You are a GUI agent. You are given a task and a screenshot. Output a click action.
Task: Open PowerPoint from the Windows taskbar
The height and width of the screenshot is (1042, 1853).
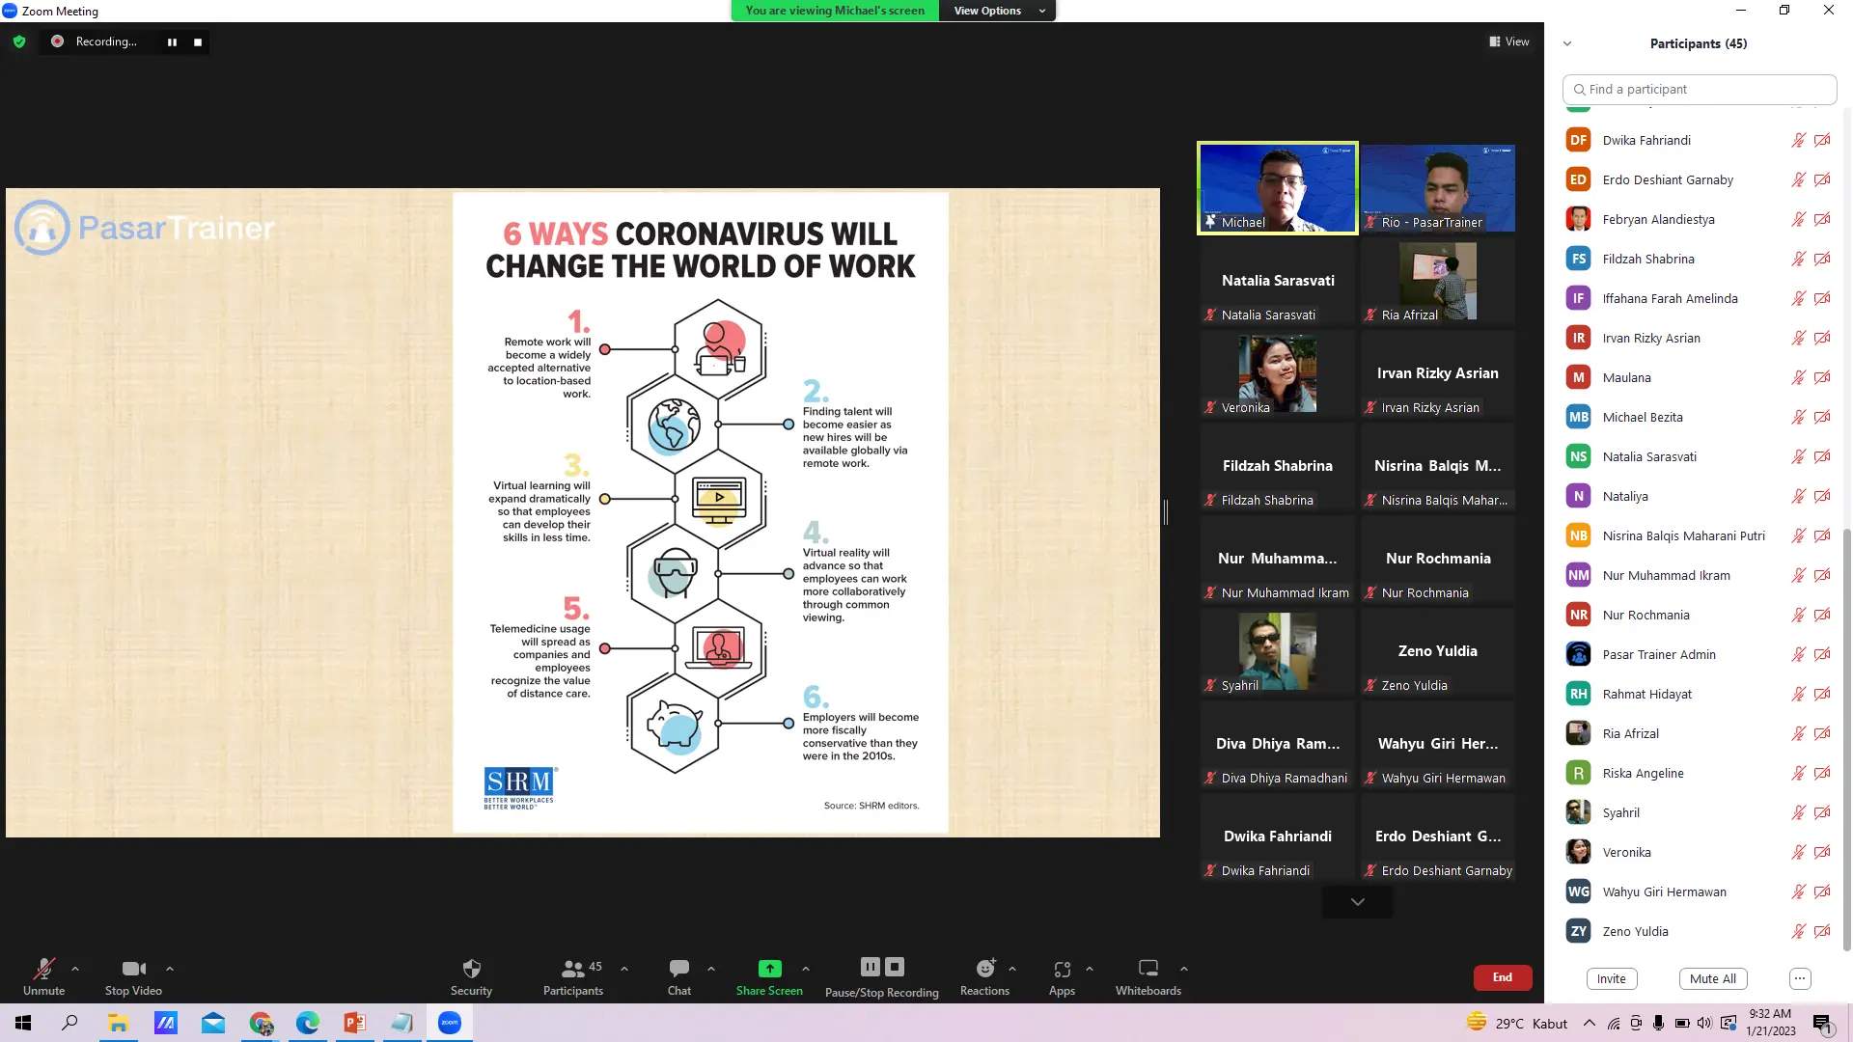(354, 1023)
